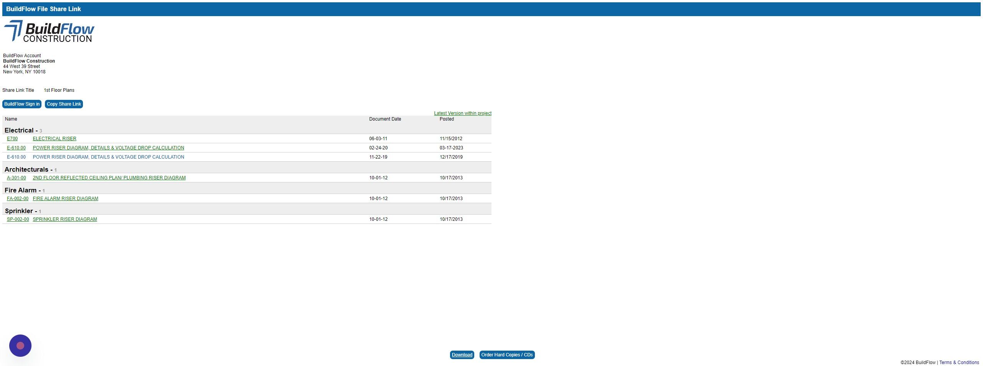Click 'New York, NY 10018' address line
The image size is (983, 366).
(24, 72)
